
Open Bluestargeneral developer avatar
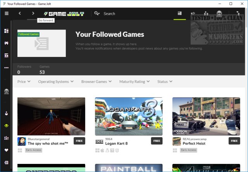pos(22,141)
